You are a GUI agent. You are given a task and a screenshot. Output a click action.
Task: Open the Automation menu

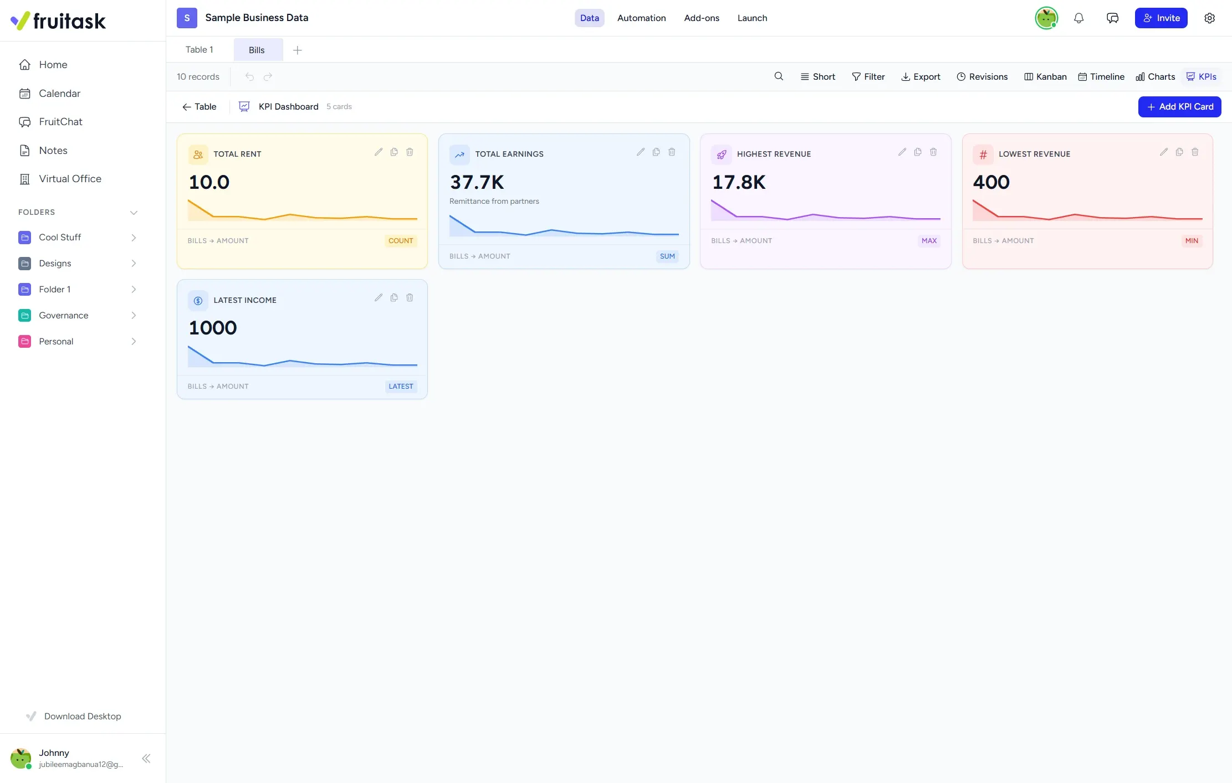point(641,18)
